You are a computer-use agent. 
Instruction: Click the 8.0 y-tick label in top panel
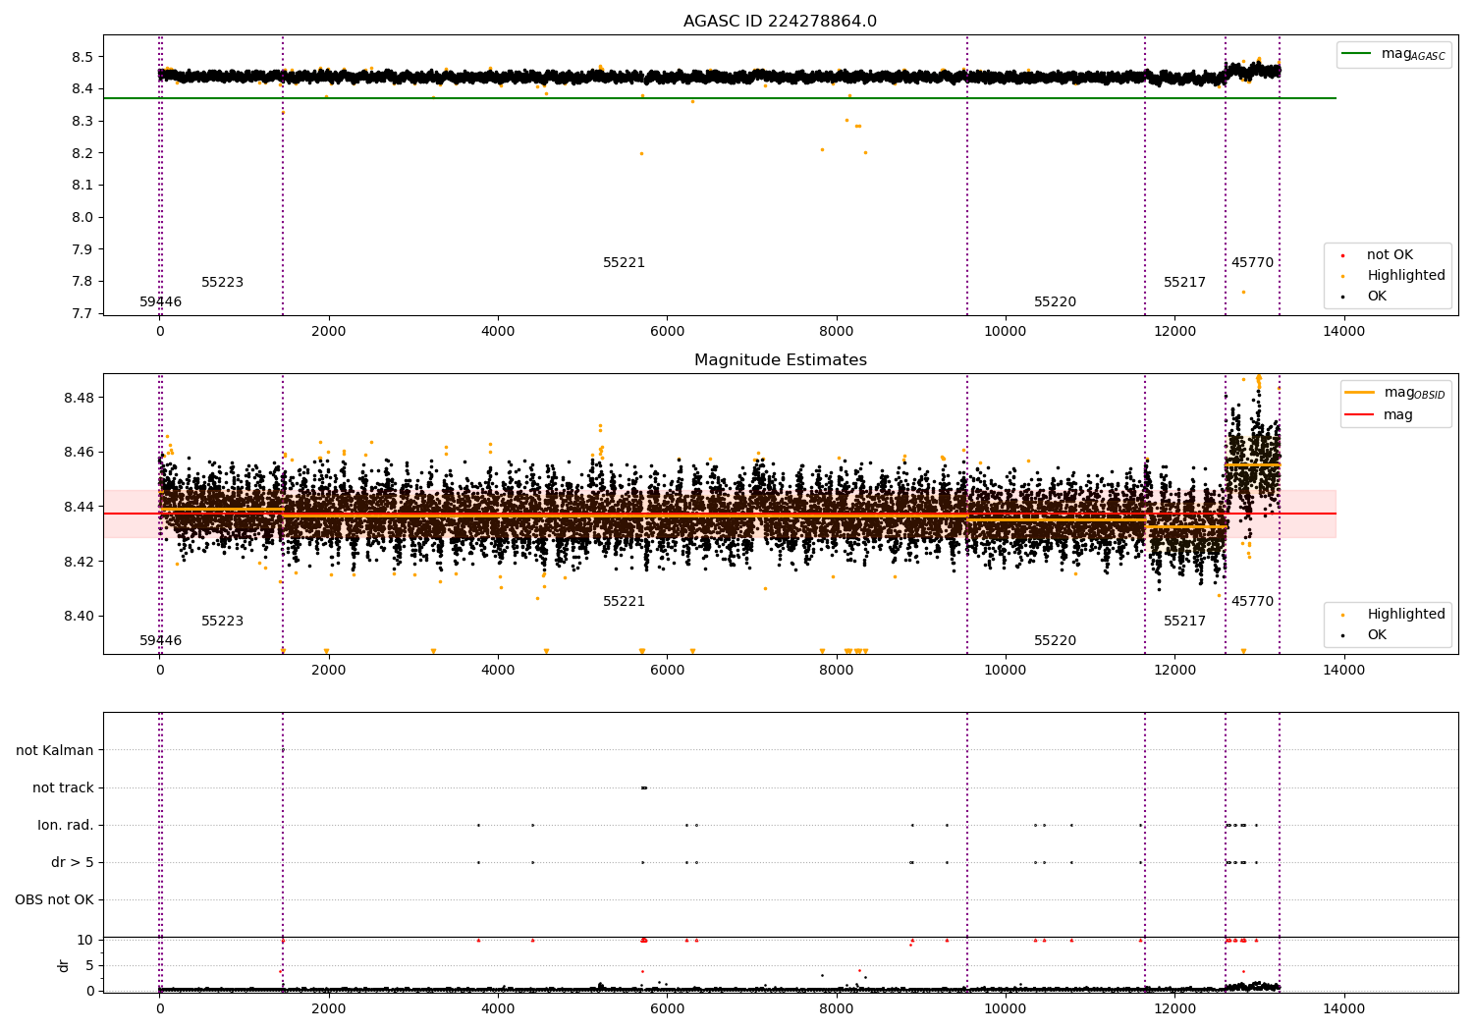[x=82, y=217]
